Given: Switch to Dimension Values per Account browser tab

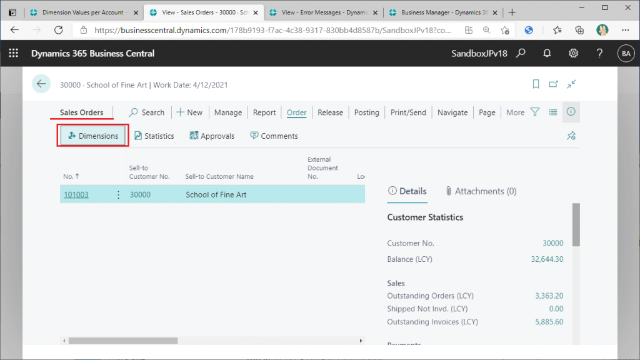Looking at the screenshot, I should 84,12.
